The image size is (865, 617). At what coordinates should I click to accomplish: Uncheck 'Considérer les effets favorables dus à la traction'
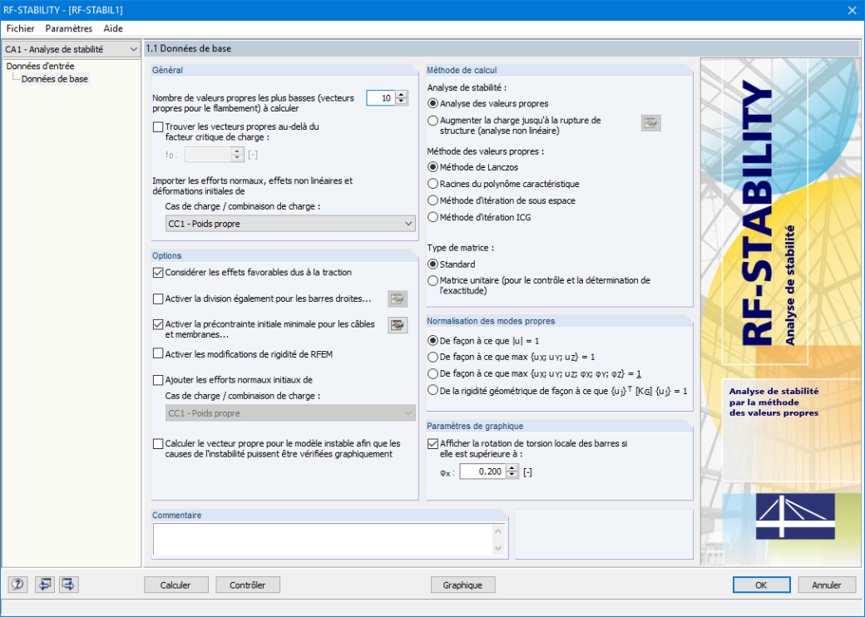158,273
